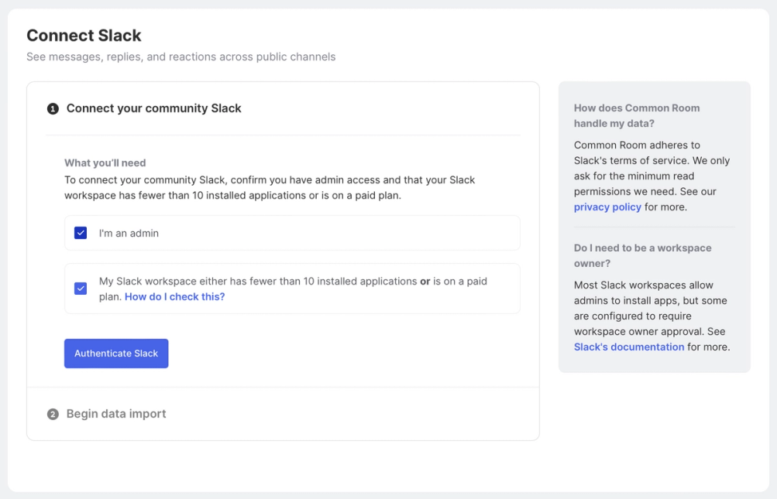
Task: Collapse the "Connect your community Slack" section
Action: click(x=152, y=108)
